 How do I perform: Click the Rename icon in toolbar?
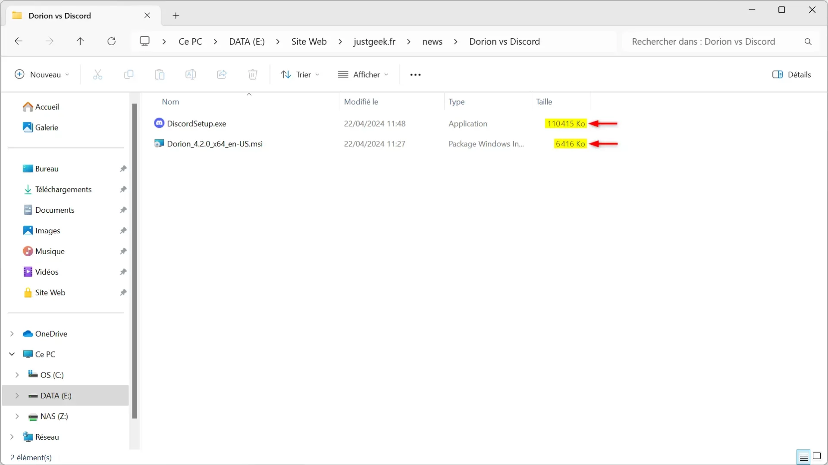coord(191,74)
